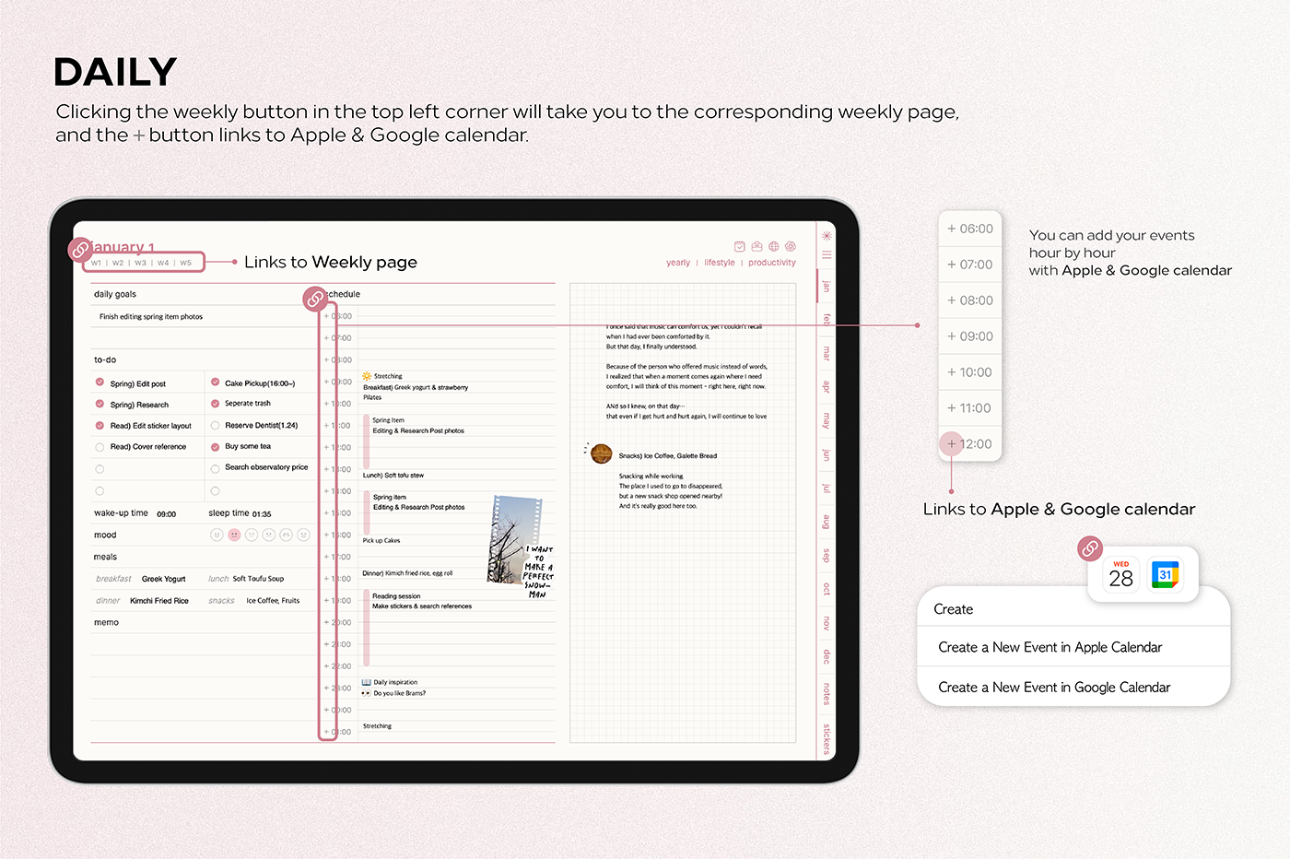Check off 'Search observatory price' task
Viewport: 1290px width, 859px height.
[x=215, y=468]
